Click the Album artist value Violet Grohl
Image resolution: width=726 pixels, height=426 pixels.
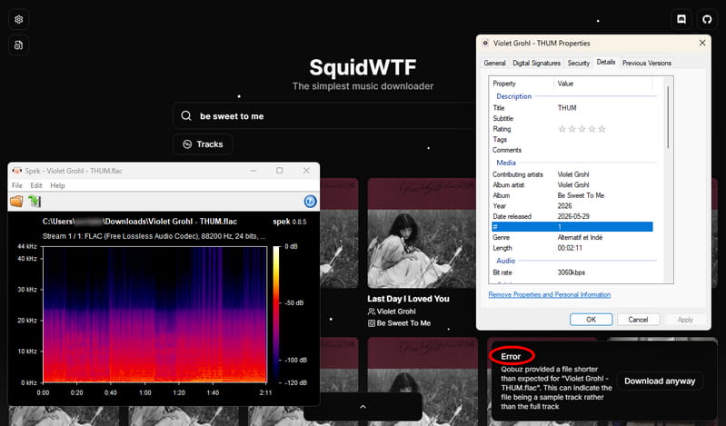coord(573,184)
